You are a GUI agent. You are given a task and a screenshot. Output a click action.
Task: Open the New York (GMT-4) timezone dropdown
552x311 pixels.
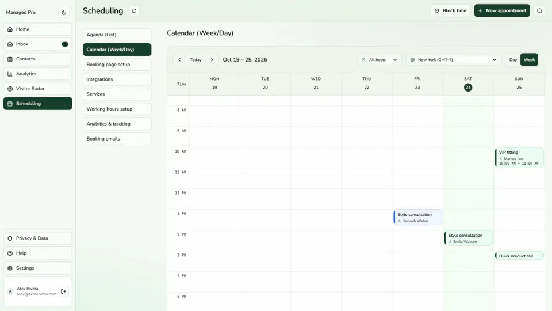454,59
